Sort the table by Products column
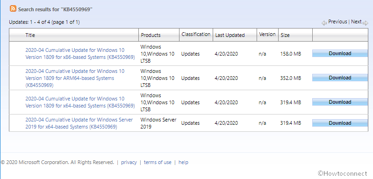373x179 pixels. [151, 35]
